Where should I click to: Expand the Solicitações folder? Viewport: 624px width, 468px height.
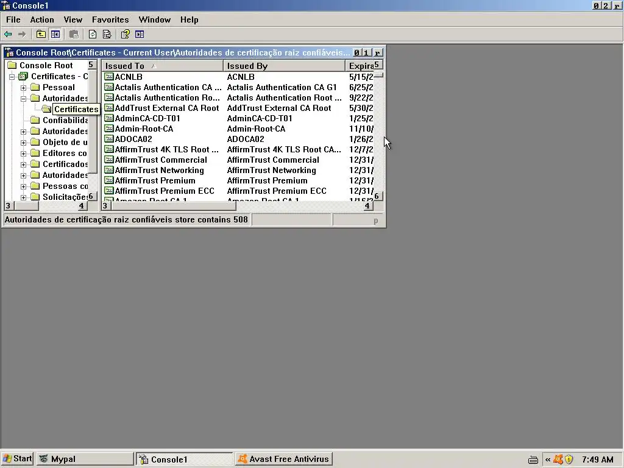(24, 197)
